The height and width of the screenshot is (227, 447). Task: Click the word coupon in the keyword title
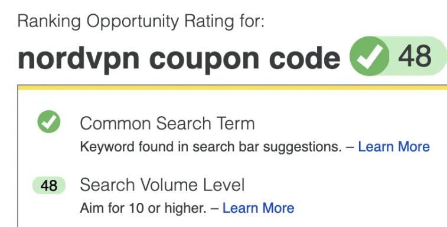pos(204,60)
